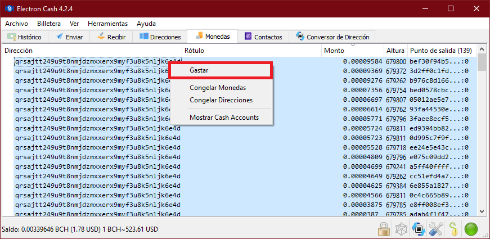Select the Conversor de Dirección tab
This screenshot has height=239, width=490.
[x=332, y=37]
